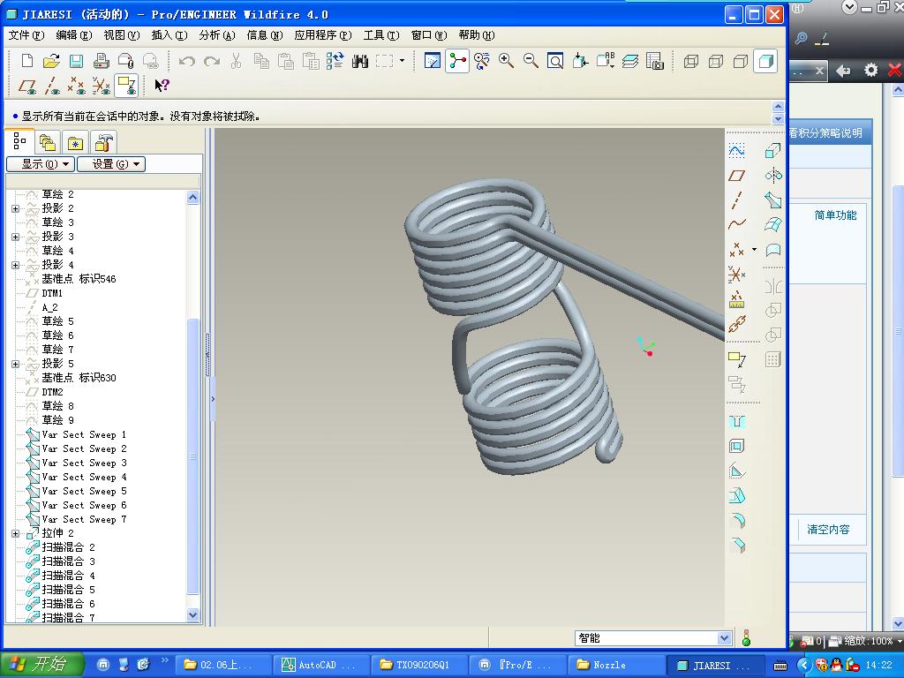Click model tree scrollbar down arrow
Screen dimensions: 904x678
click(x=193, y=615)
